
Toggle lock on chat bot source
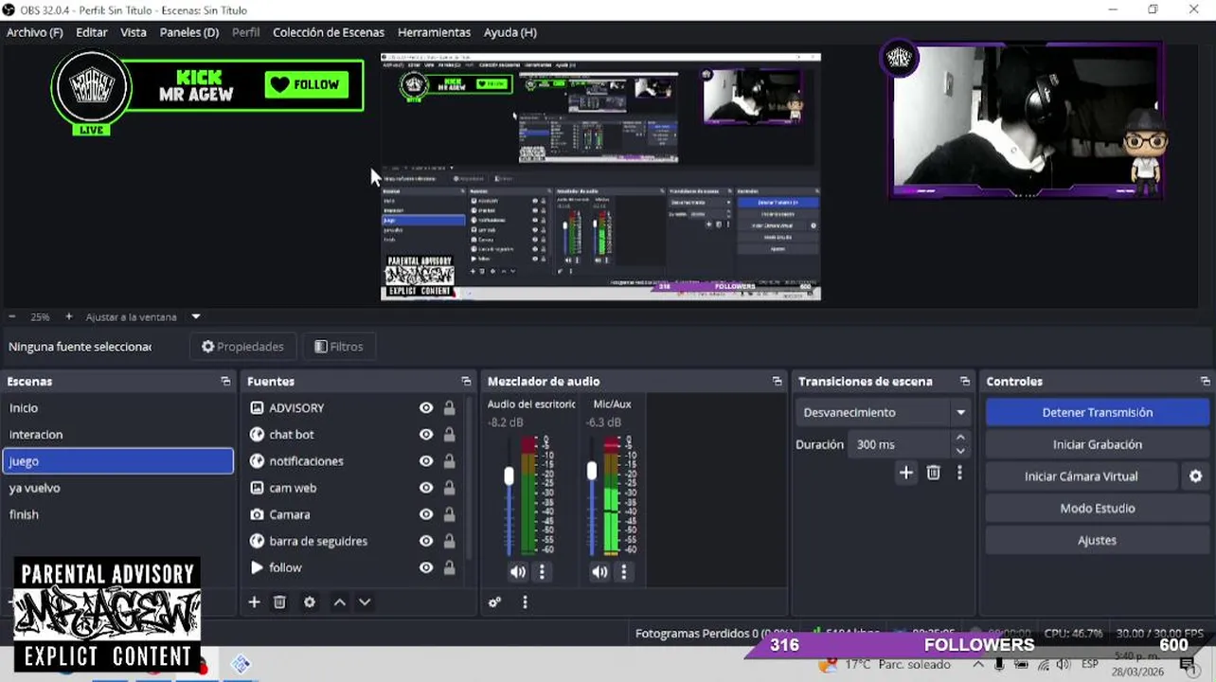(x=449, y=435)
